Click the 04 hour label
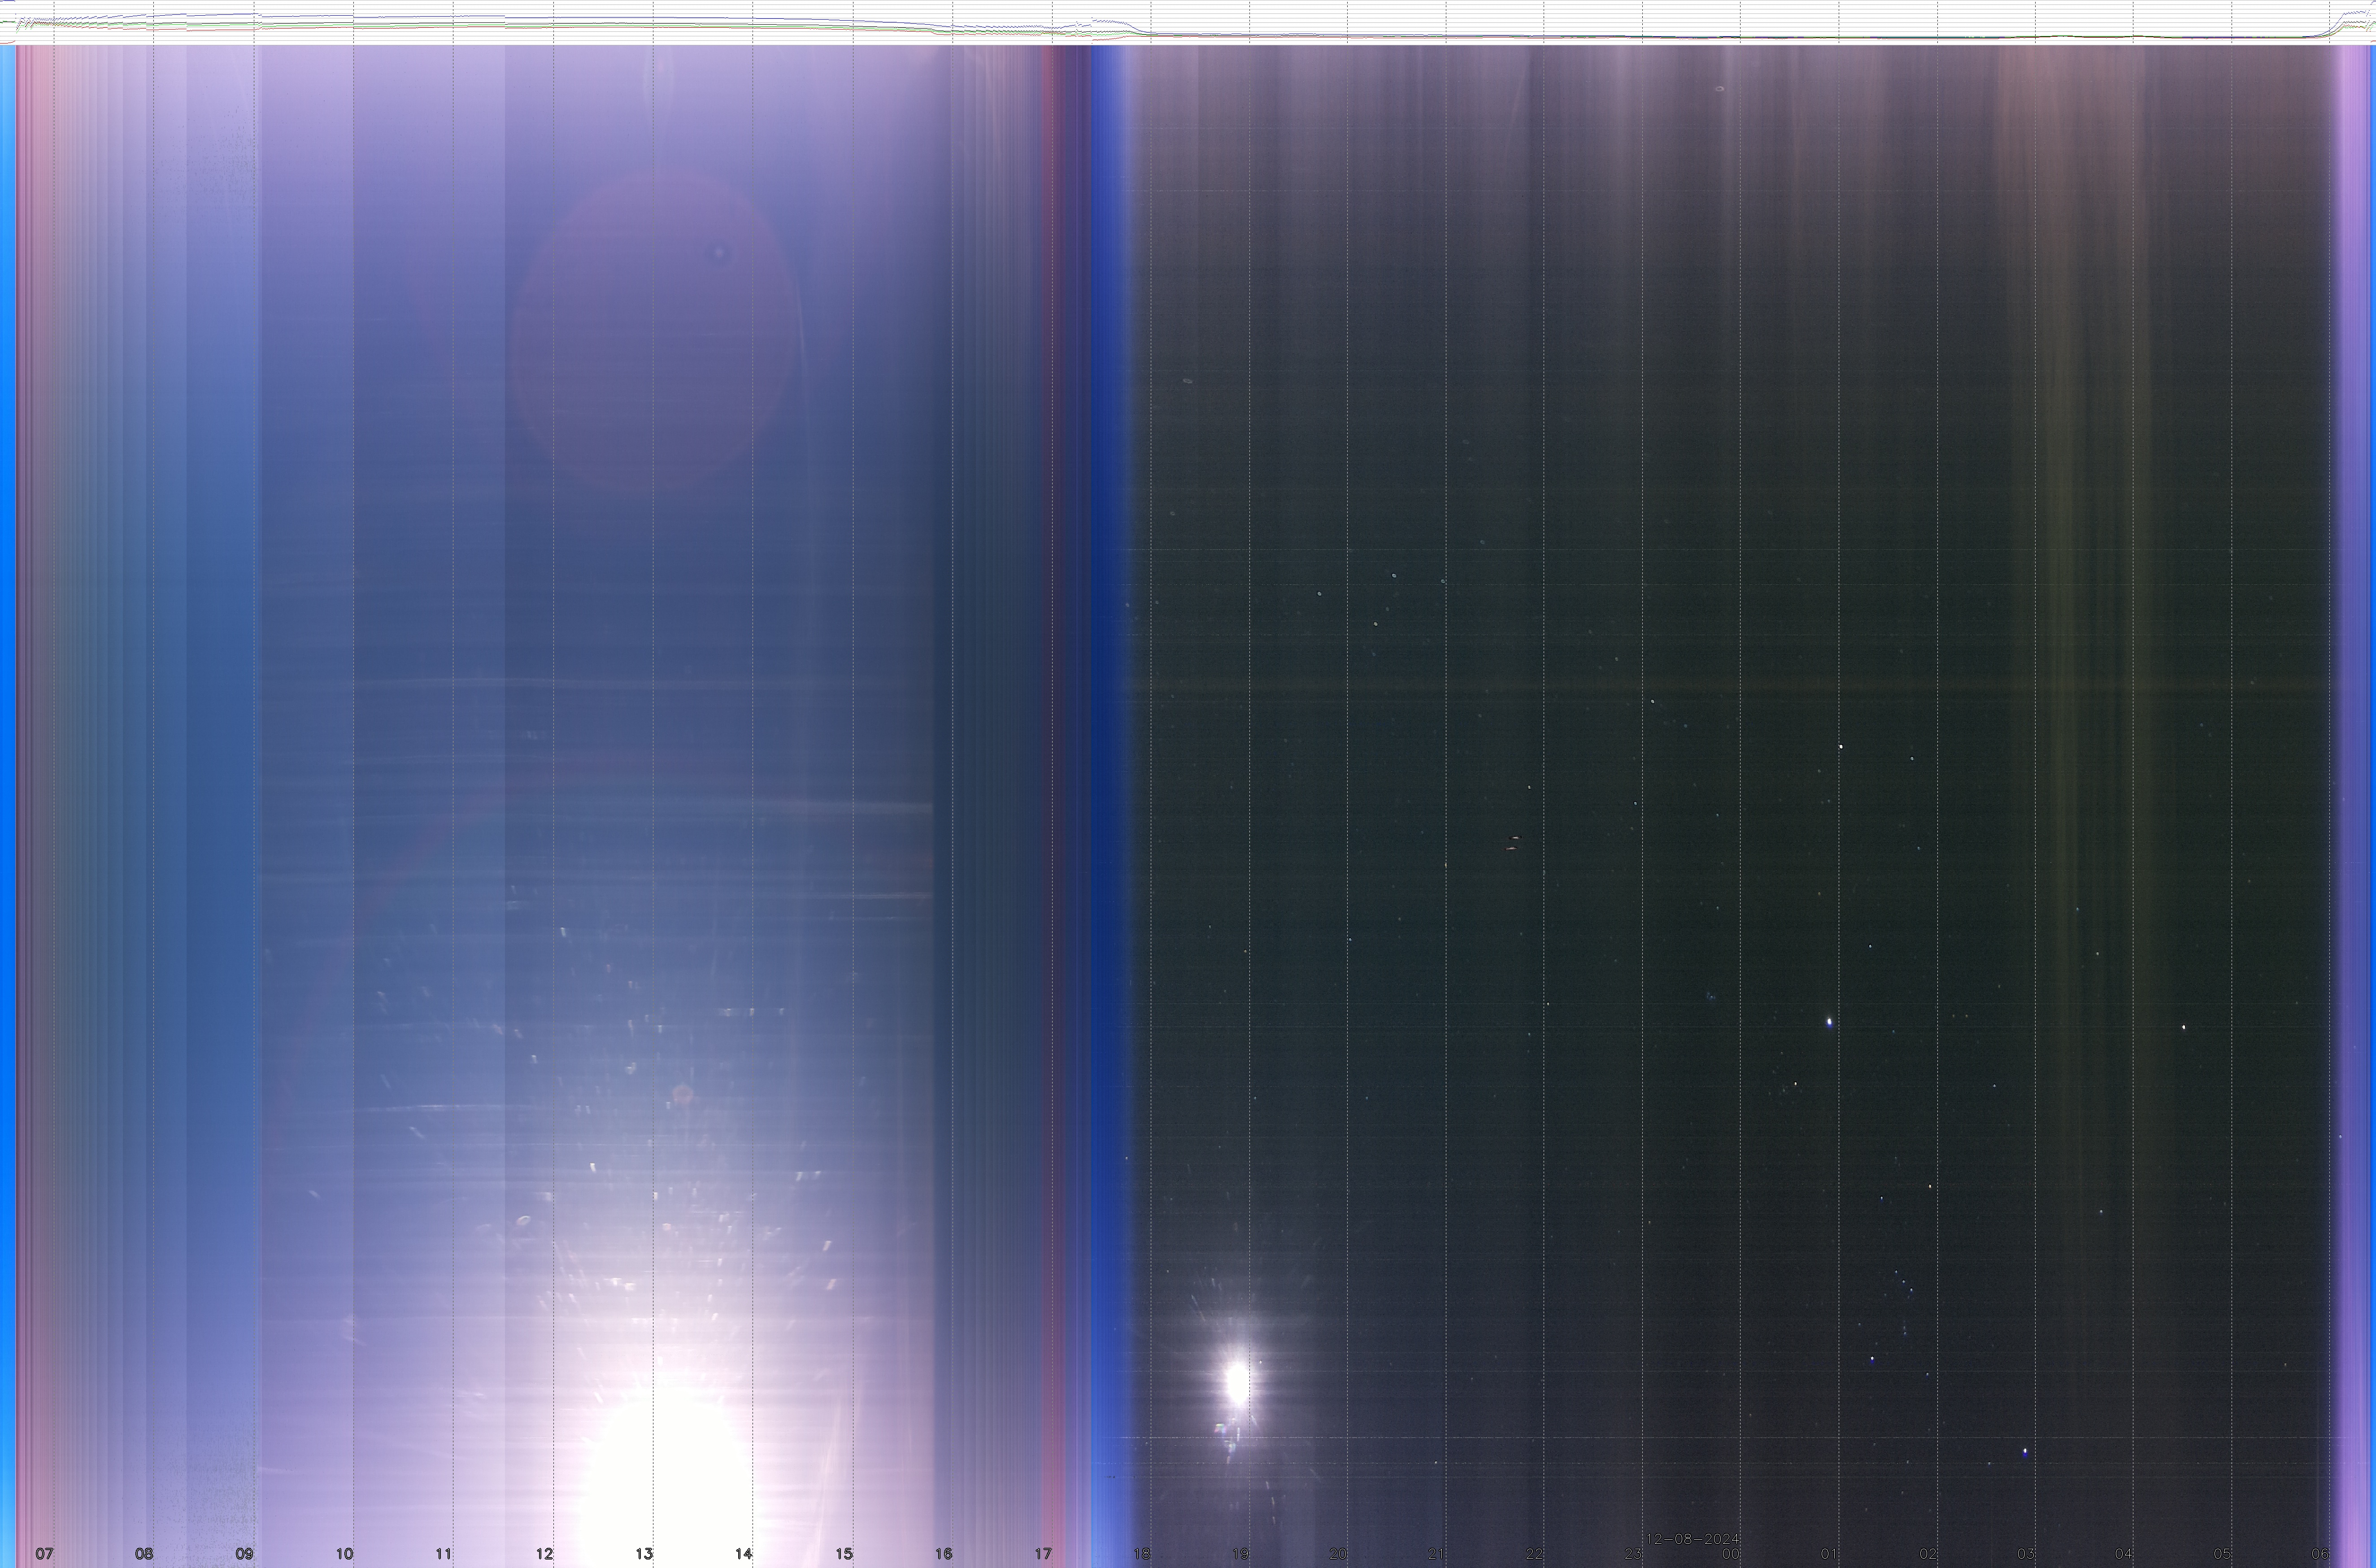 [x=2124, y=1554]
